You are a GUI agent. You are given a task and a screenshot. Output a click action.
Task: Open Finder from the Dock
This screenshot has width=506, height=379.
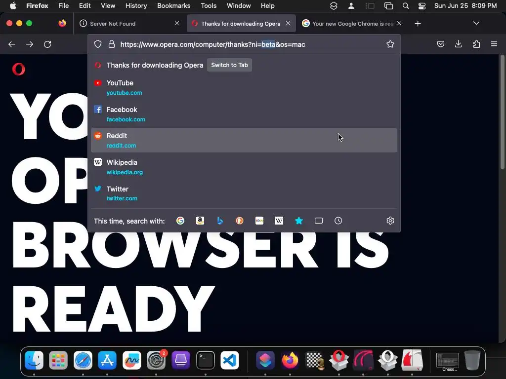click(x=34, y=360)
